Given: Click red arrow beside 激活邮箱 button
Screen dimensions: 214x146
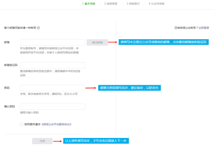Looking at the screenshot, I should [x=112, y=42].
